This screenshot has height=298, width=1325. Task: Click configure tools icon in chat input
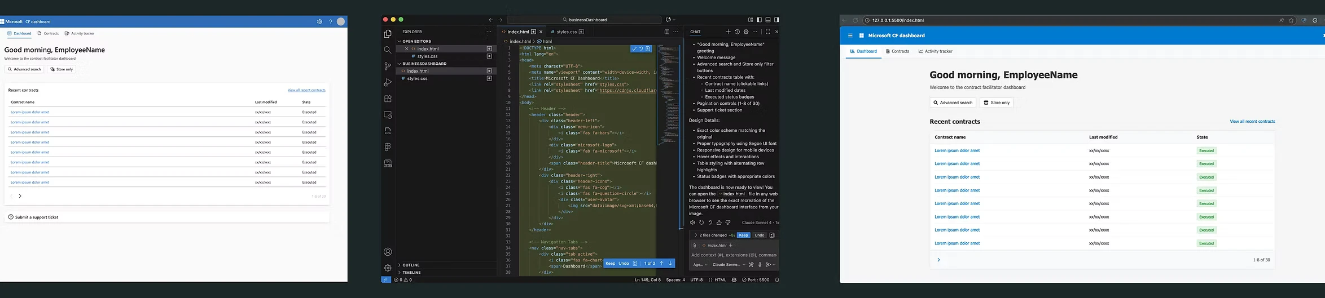[x=751, y=264]
